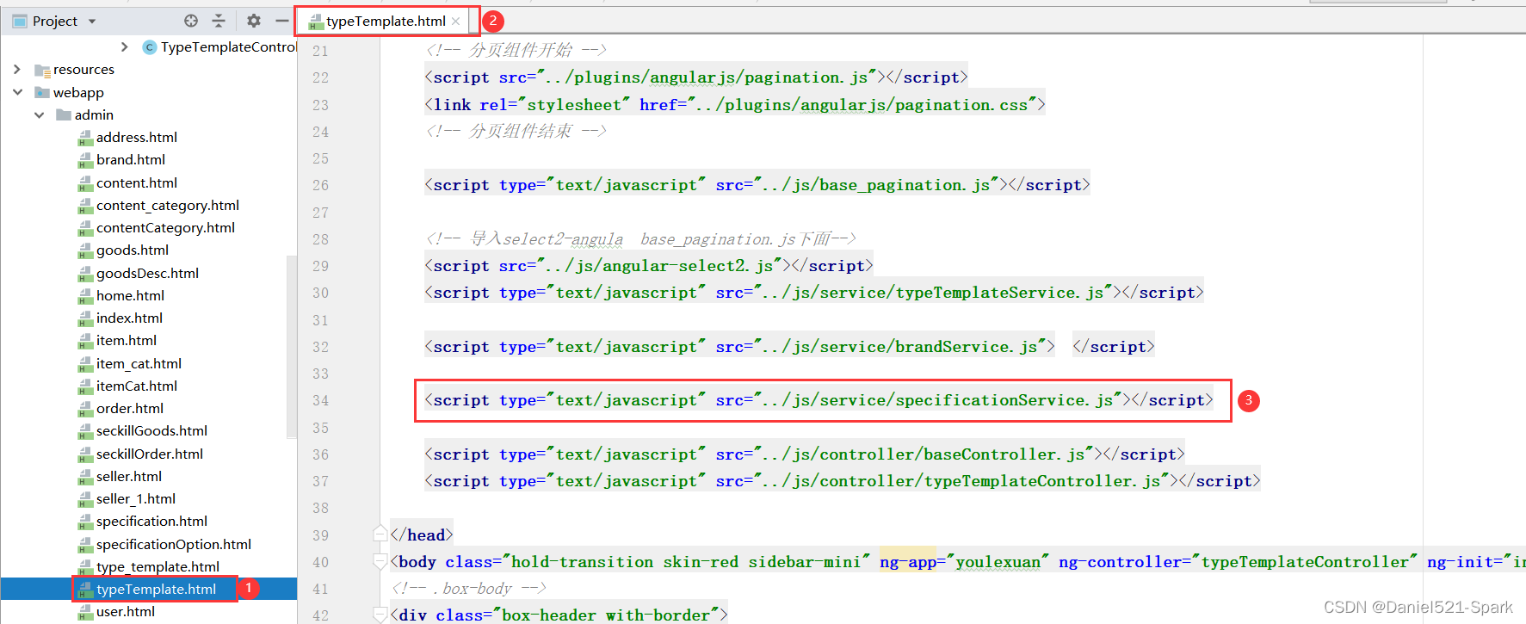1526x624 pixels.
Task: Click the collapse all icon in Project toolbar
Action: click(219, 21)
